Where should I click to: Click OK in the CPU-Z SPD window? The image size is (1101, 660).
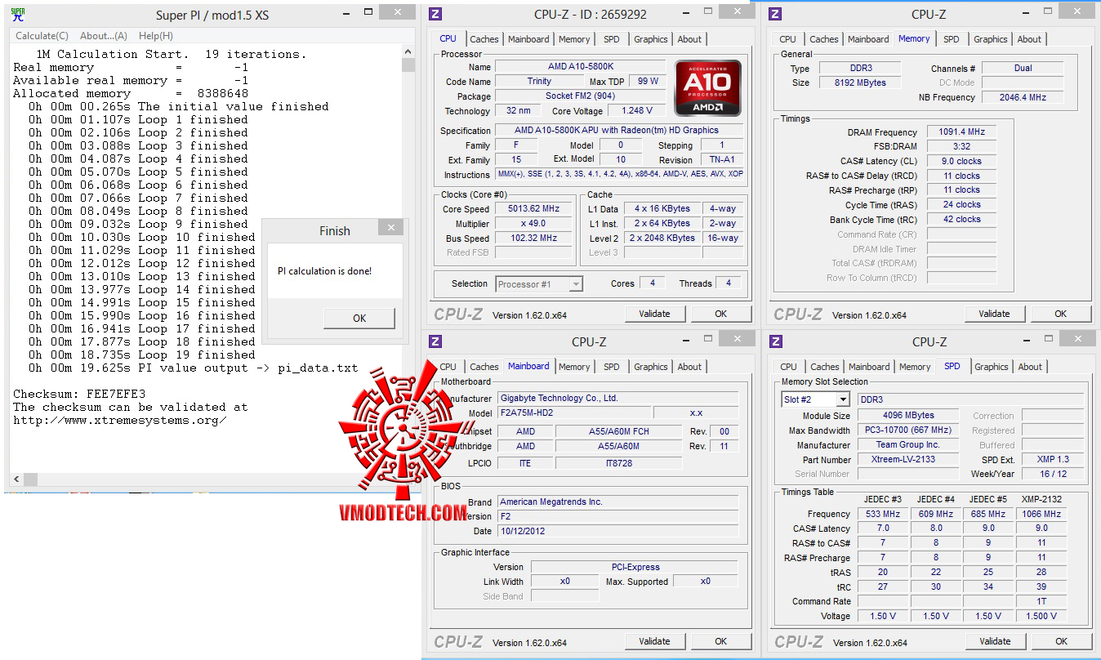[x=1062, y=641]
